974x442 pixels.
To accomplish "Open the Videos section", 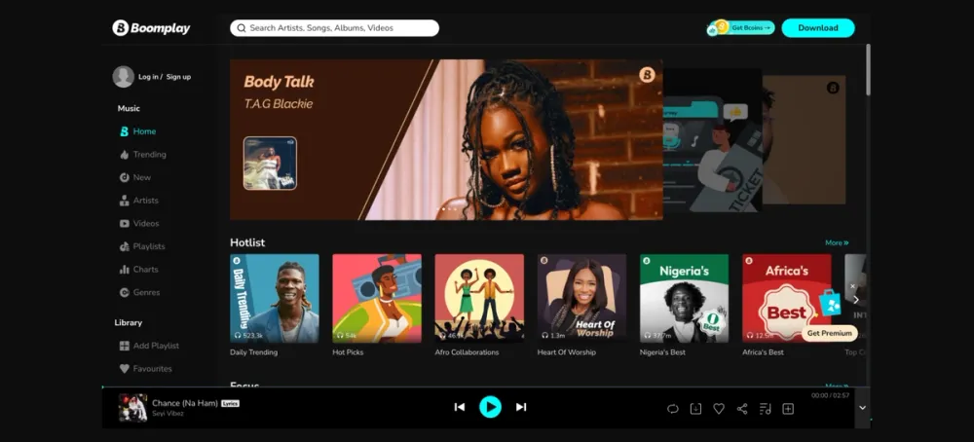I will click(x=146, y=224).
